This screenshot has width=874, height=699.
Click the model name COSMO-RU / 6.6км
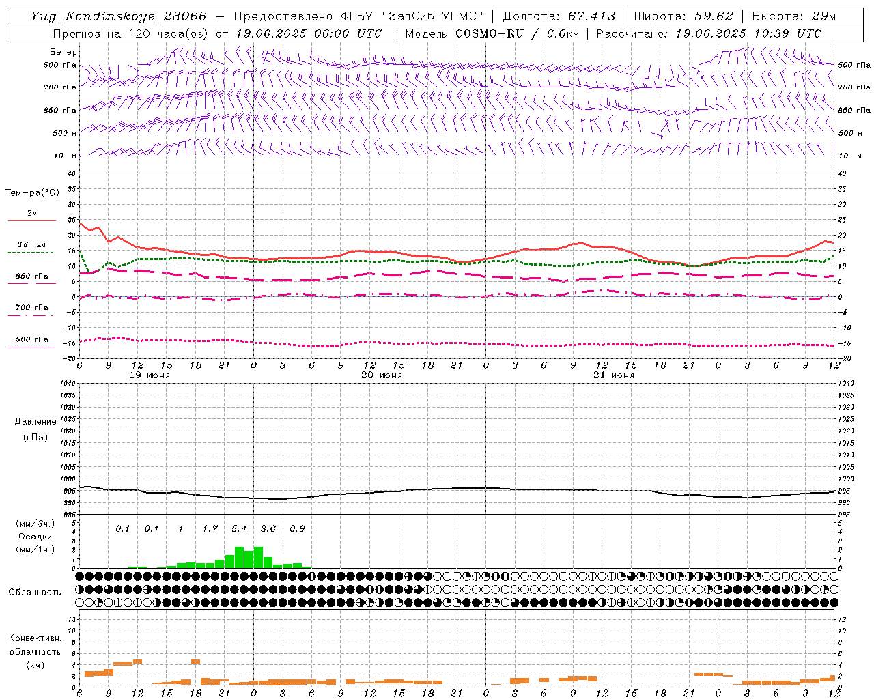click(516, 33)
